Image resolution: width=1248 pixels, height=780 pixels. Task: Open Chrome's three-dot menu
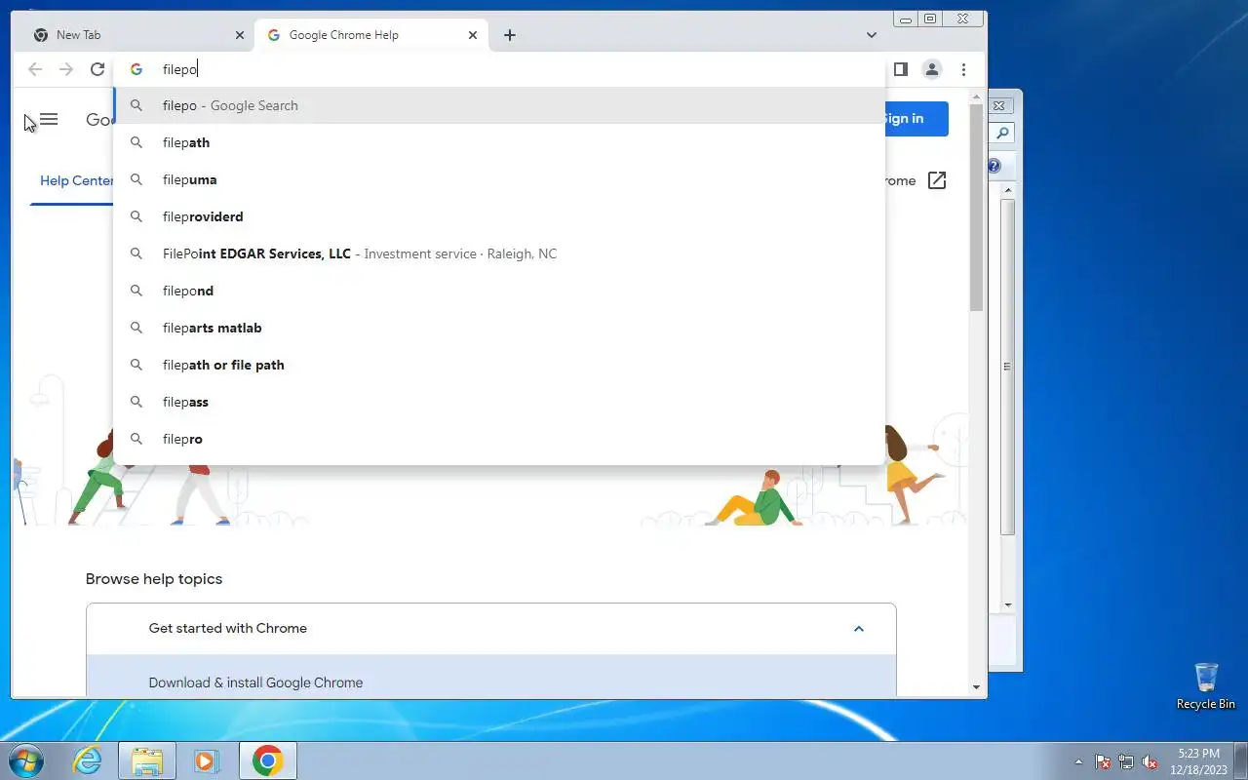[x=963, y=69]
